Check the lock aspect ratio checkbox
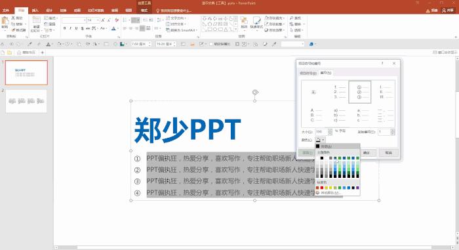Screen dimensions: 459x250 [210, 44]
